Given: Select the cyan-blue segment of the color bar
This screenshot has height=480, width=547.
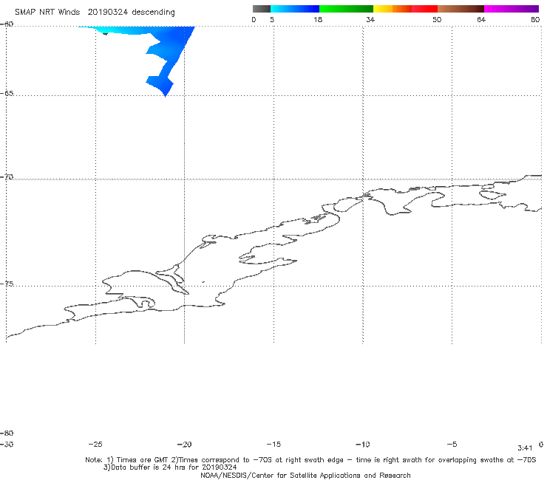Looking at the screenshot, I should [295, 9].
